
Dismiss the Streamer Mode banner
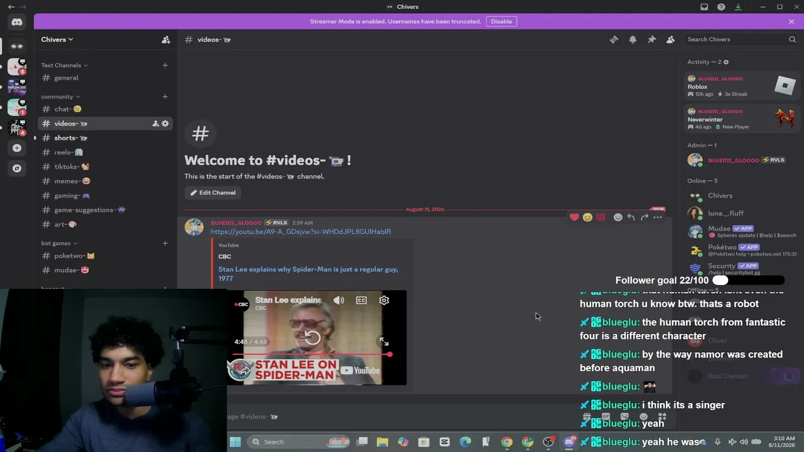click(x=791, y=21)
